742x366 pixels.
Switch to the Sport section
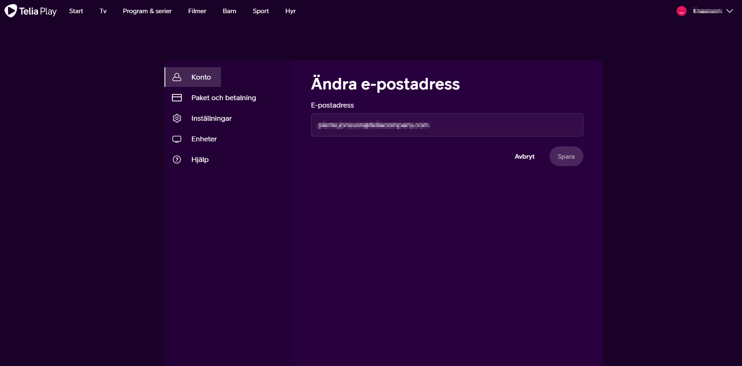[x=261, y=11]
